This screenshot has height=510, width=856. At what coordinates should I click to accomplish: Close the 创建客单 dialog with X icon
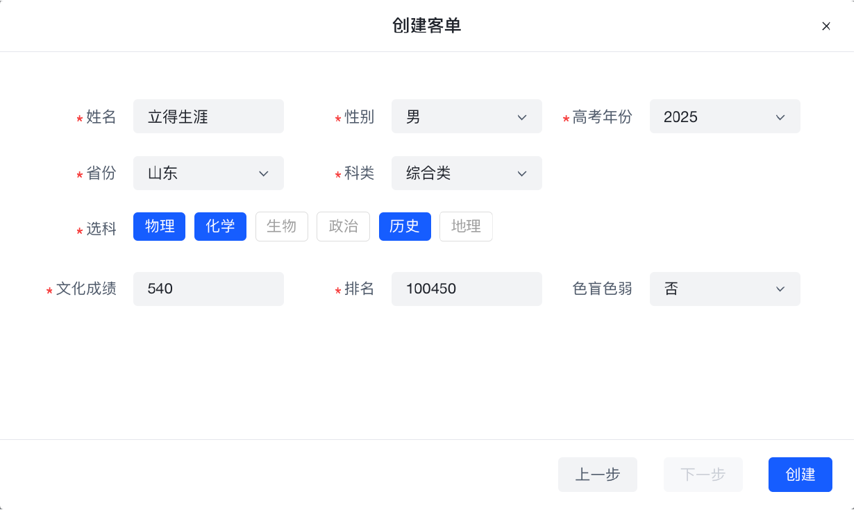tap(826, 26)
